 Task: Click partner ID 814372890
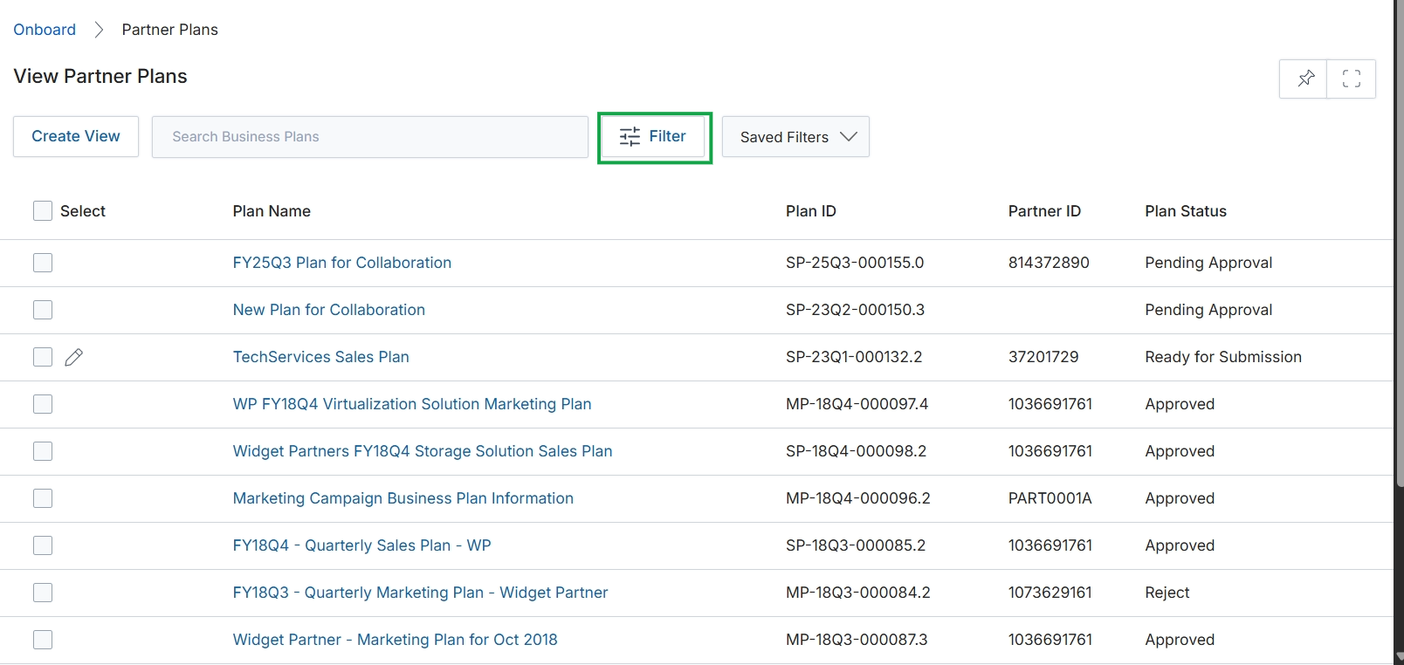coord(1049,263)
